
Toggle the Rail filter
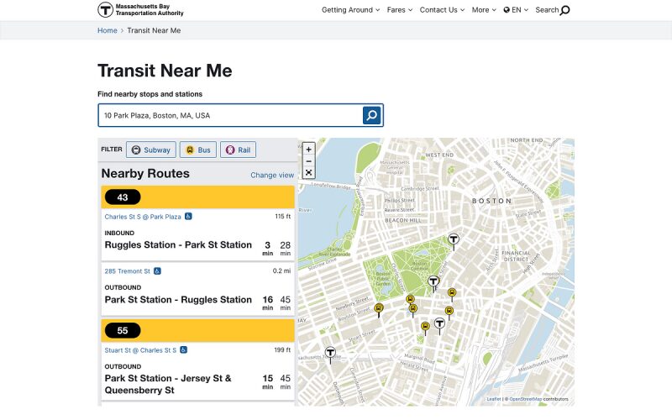238,150
